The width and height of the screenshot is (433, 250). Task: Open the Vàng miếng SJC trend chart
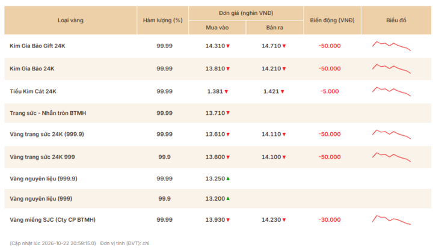[x=392, y=220]
